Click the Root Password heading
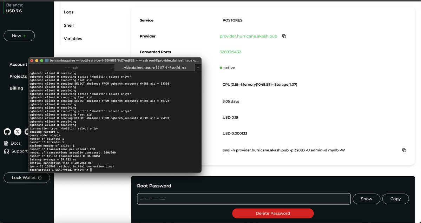 (x=154, y=186)
